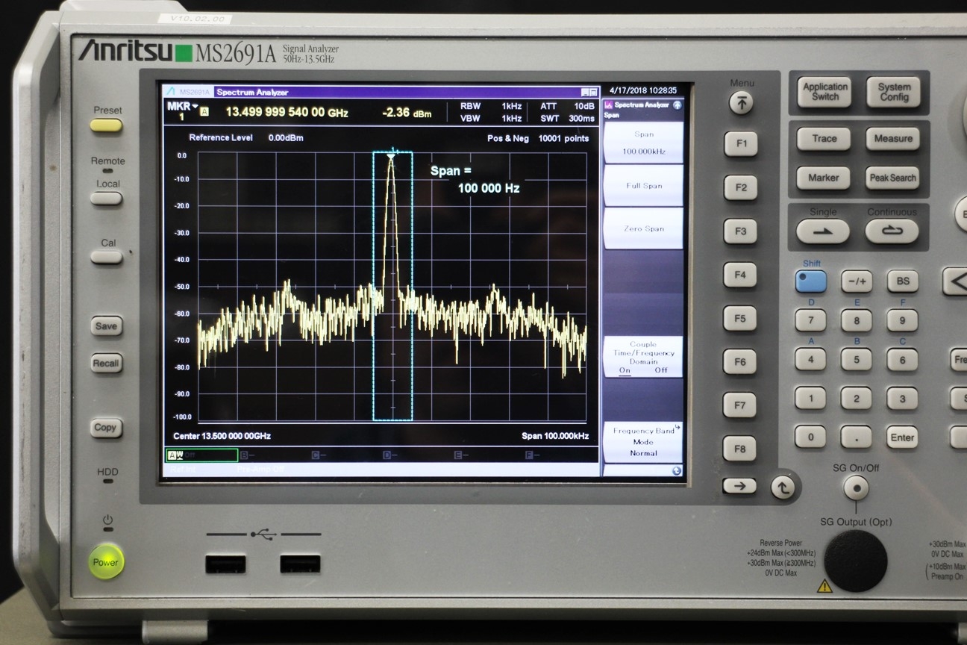Hit the F4 function key
The width and height of the screenshot is (967, 645).
[x=740, y=275]
